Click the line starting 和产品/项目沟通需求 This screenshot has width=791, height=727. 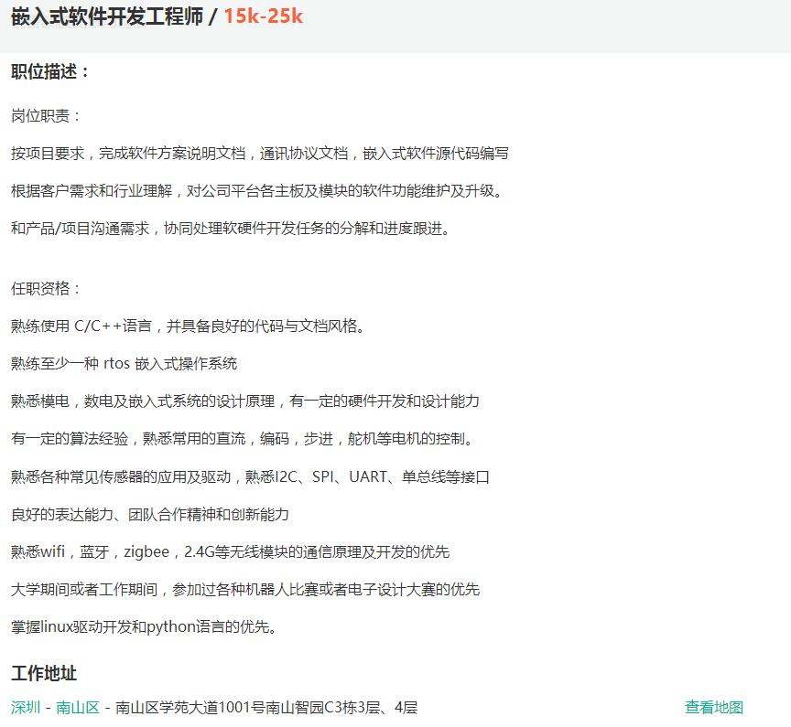(x=231, y=229)
